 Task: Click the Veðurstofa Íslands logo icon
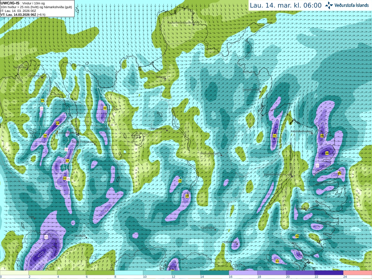(x=329, y=5)
